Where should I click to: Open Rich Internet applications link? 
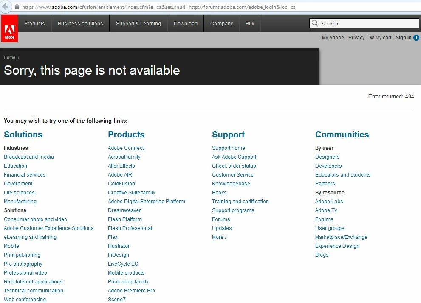33,281
